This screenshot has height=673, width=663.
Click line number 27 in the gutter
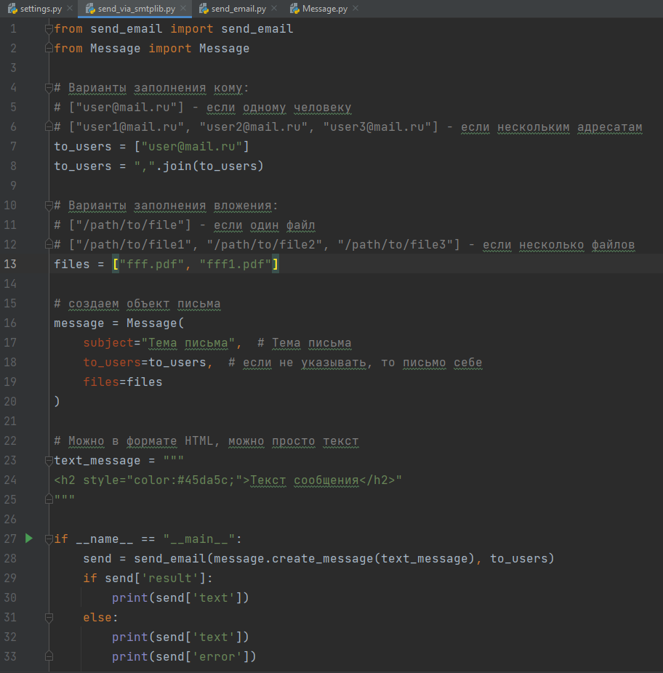coord(10,539)
